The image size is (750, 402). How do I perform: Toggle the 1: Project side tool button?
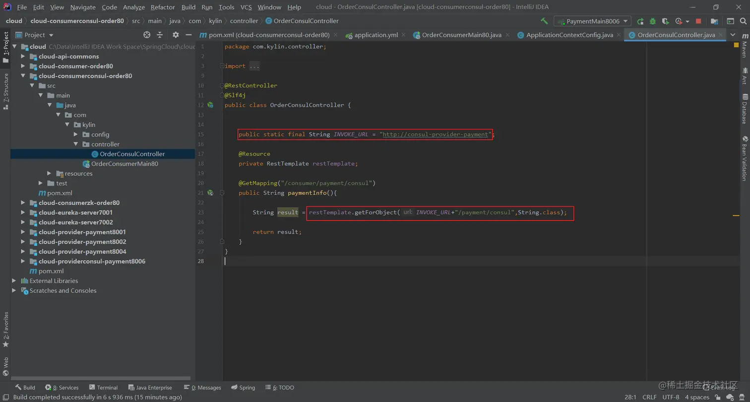coord(5,48)
